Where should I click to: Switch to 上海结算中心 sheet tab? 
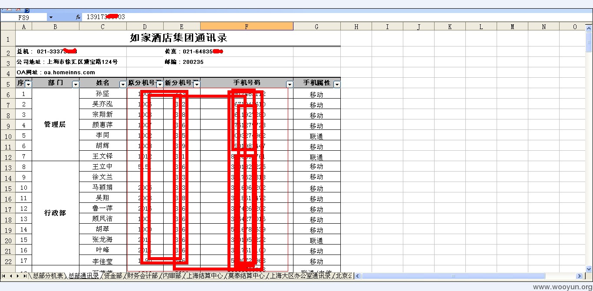(204, 276)
